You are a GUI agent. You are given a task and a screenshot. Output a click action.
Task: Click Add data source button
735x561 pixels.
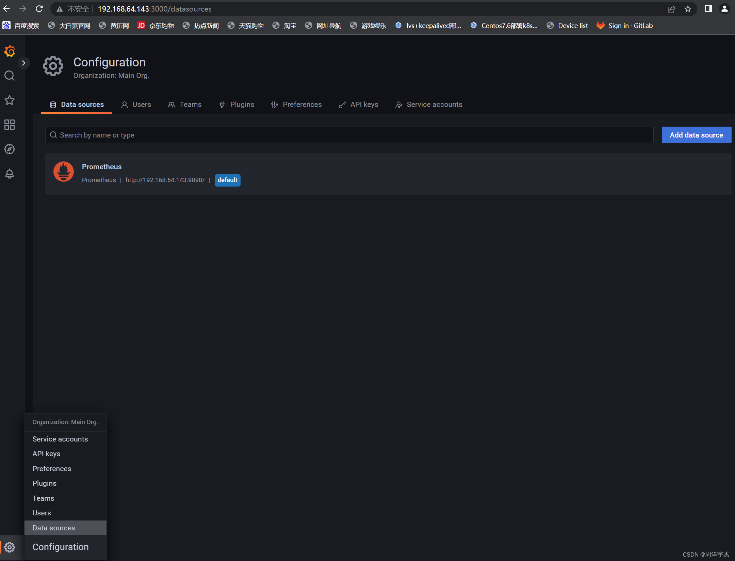point(696,135)
